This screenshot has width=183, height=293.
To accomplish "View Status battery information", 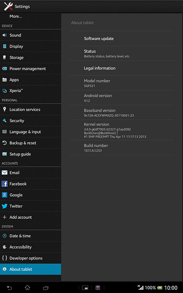I will tap(122, 54).
